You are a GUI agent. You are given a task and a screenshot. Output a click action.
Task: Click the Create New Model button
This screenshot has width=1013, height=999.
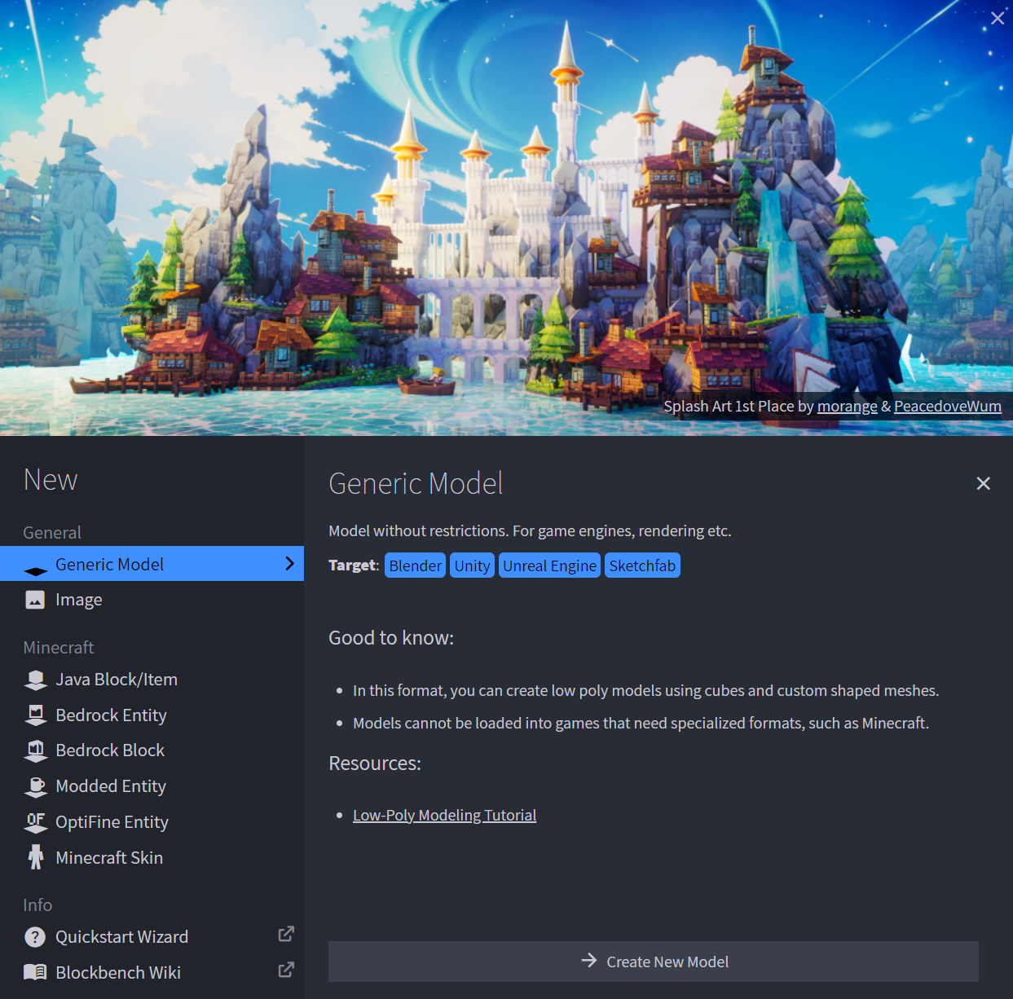pyautogui.click(x=654, y=962)
